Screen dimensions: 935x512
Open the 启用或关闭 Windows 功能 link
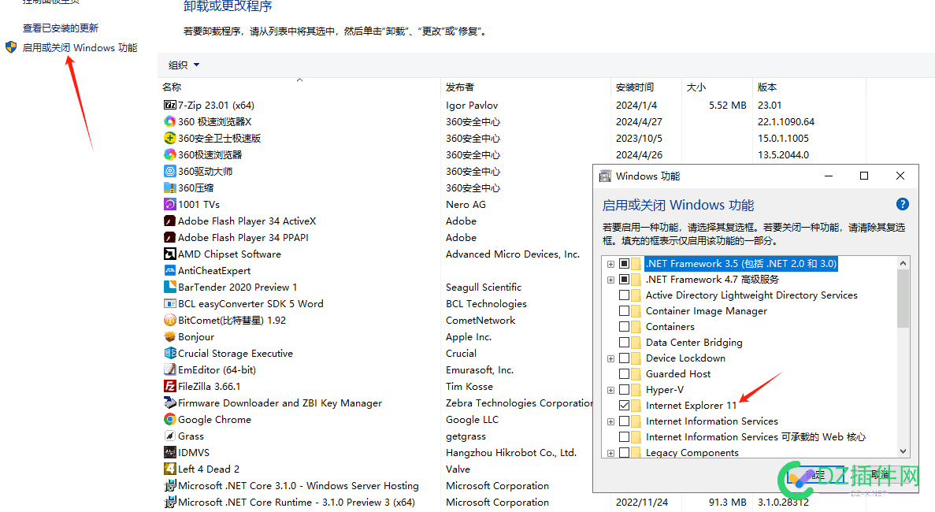(80, 48)
